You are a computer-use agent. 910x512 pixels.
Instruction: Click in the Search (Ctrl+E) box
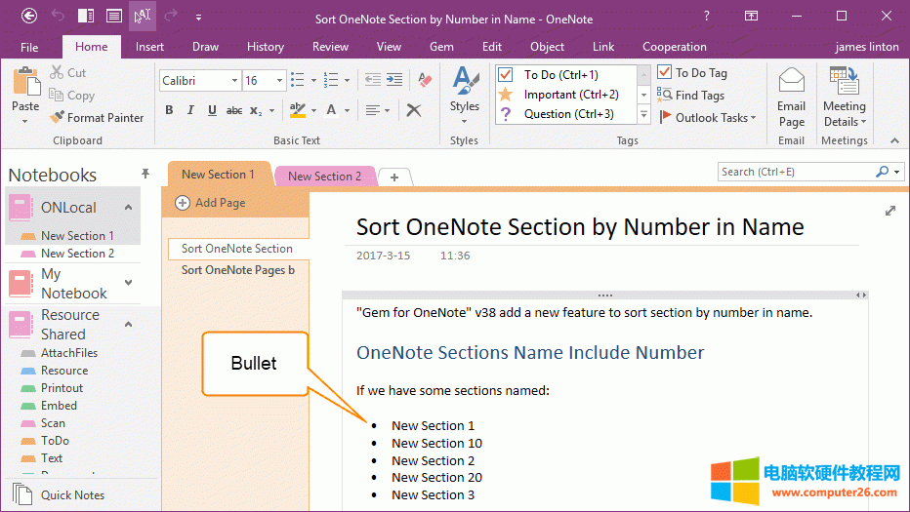coord(796,172)
